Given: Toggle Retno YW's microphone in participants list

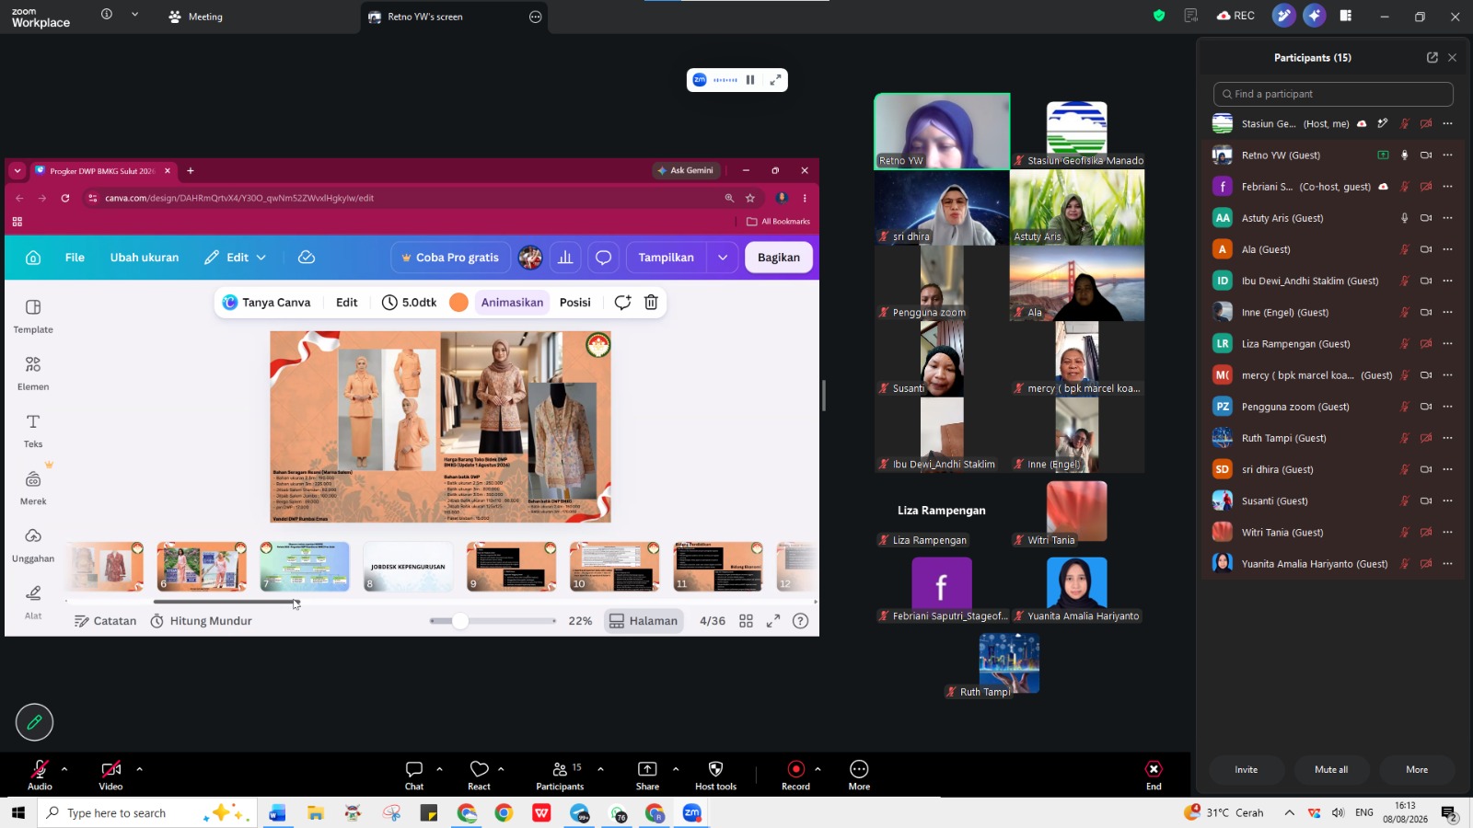Looking at the screenshot, I should 1405,155.
